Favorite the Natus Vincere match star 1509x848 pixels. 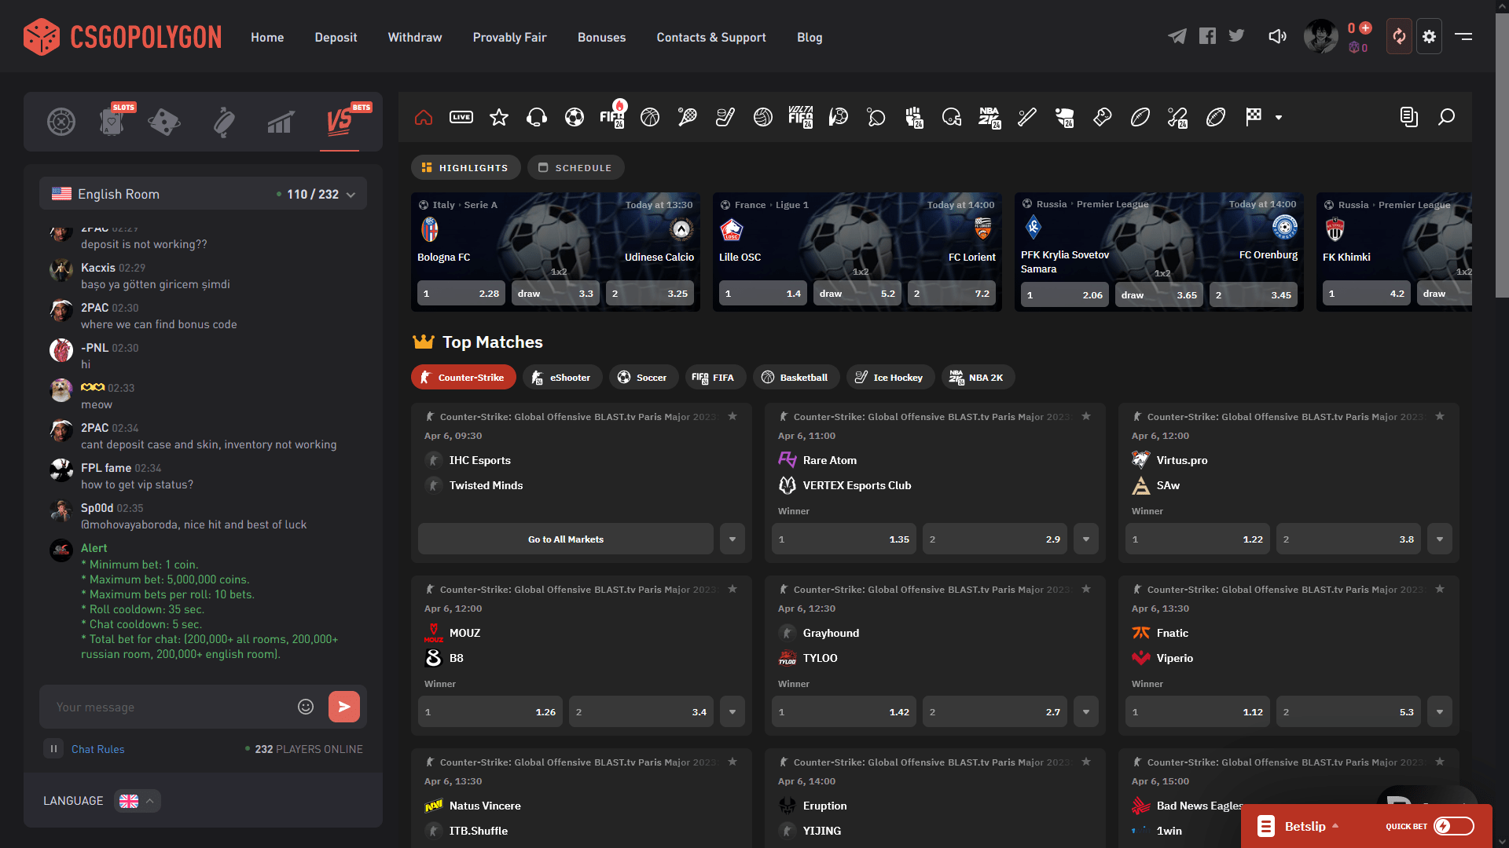732,762
